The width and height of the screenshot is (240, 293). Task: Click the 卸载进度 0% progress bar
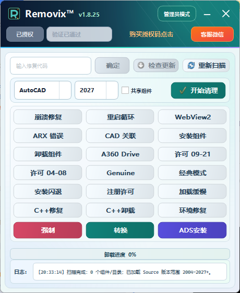point(120,254)
